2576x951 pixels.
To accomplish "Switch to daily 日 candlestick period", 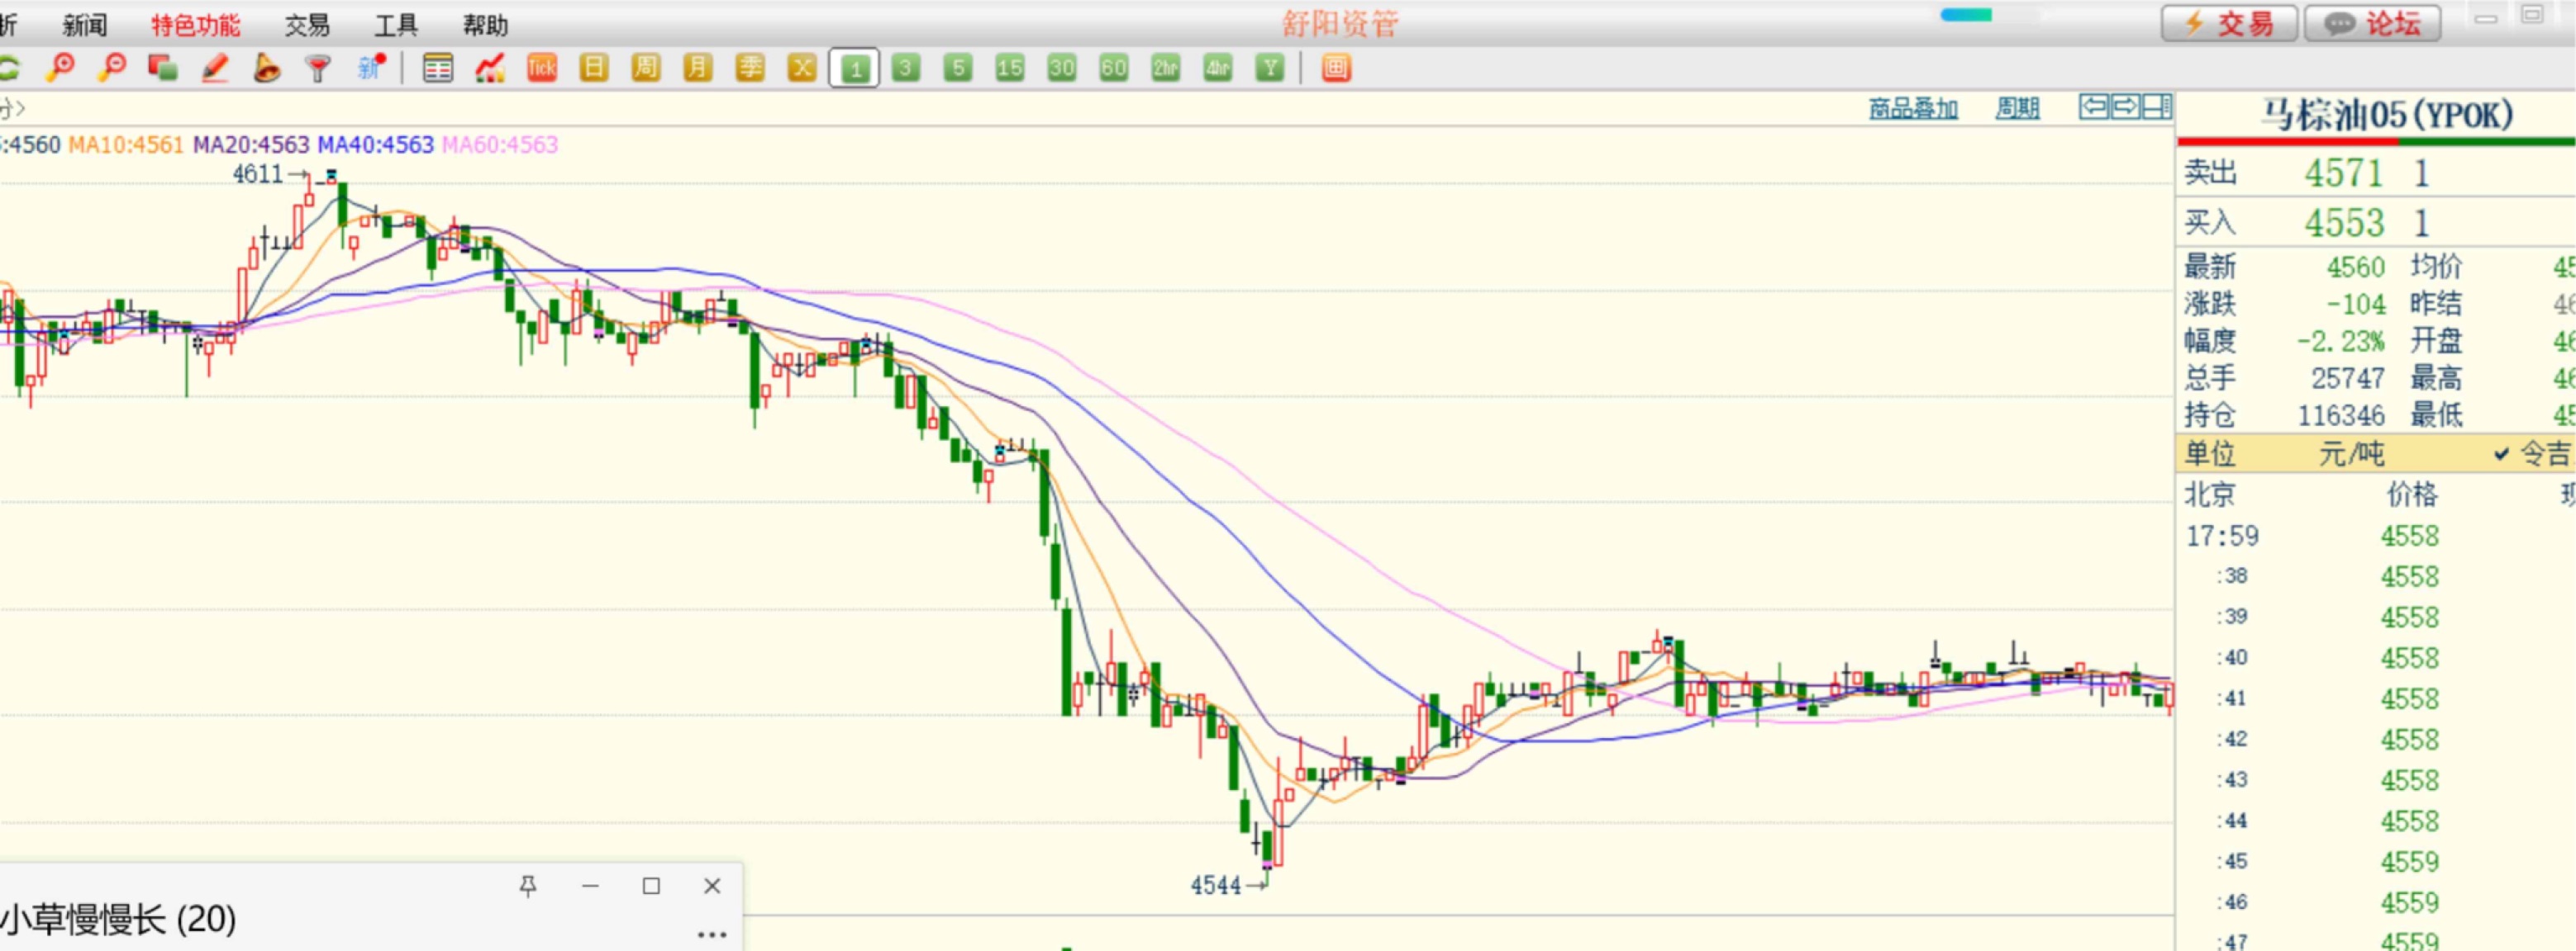I will 594,68.
